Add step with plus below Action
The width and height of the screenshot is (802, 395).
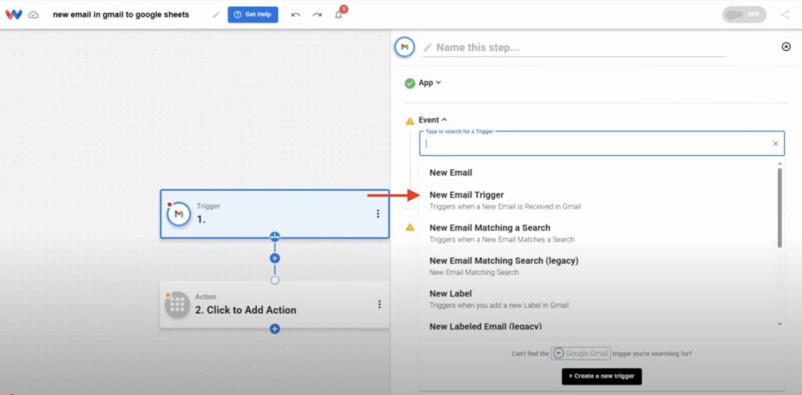pos(275,328)
